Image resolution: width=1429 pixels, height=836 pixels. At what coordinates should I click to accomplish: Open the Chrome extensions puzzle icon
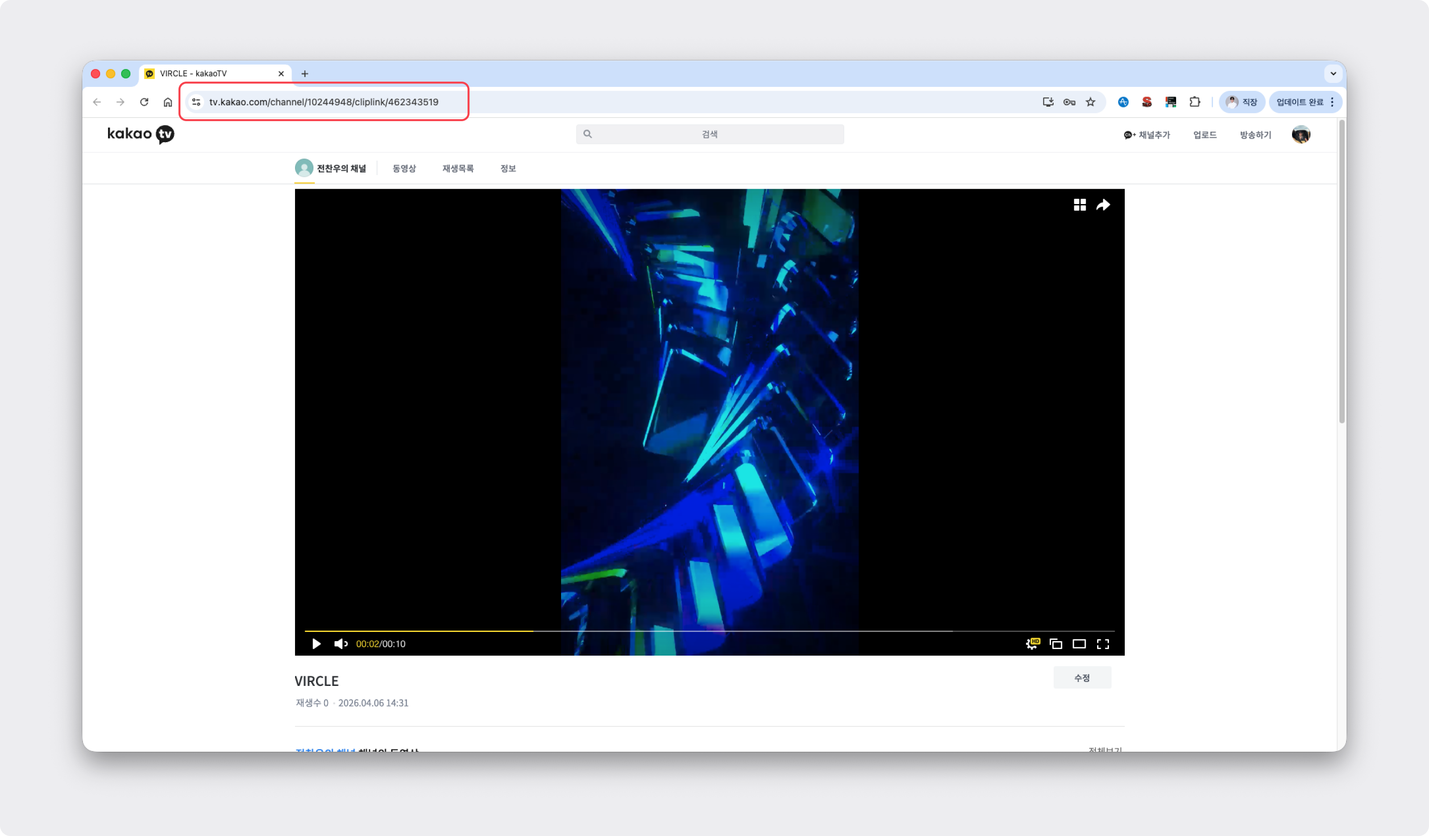click(1194, 102)
